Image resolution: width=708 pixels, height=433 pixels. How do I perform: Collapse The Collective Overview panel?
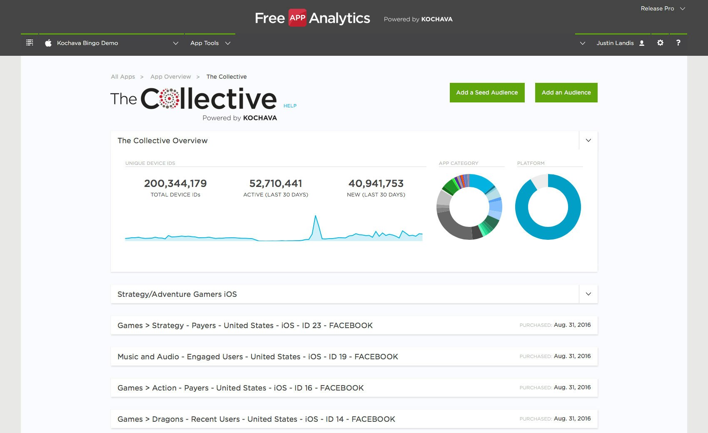[588, 140]
